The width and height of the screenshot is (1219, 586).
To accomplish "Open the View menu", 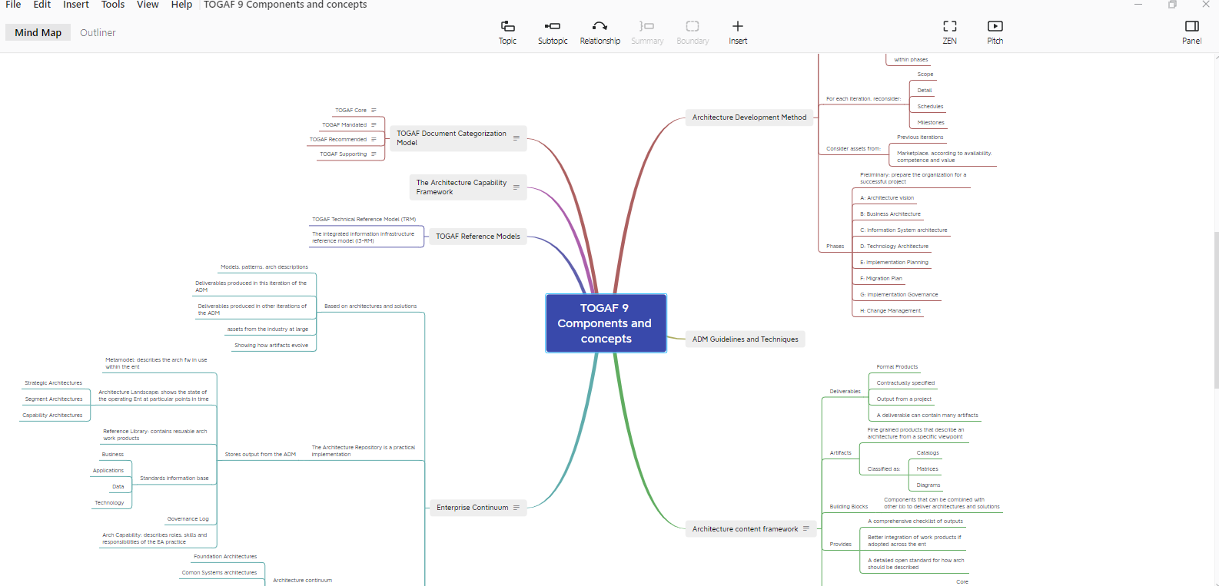I will tap(148, 5).
